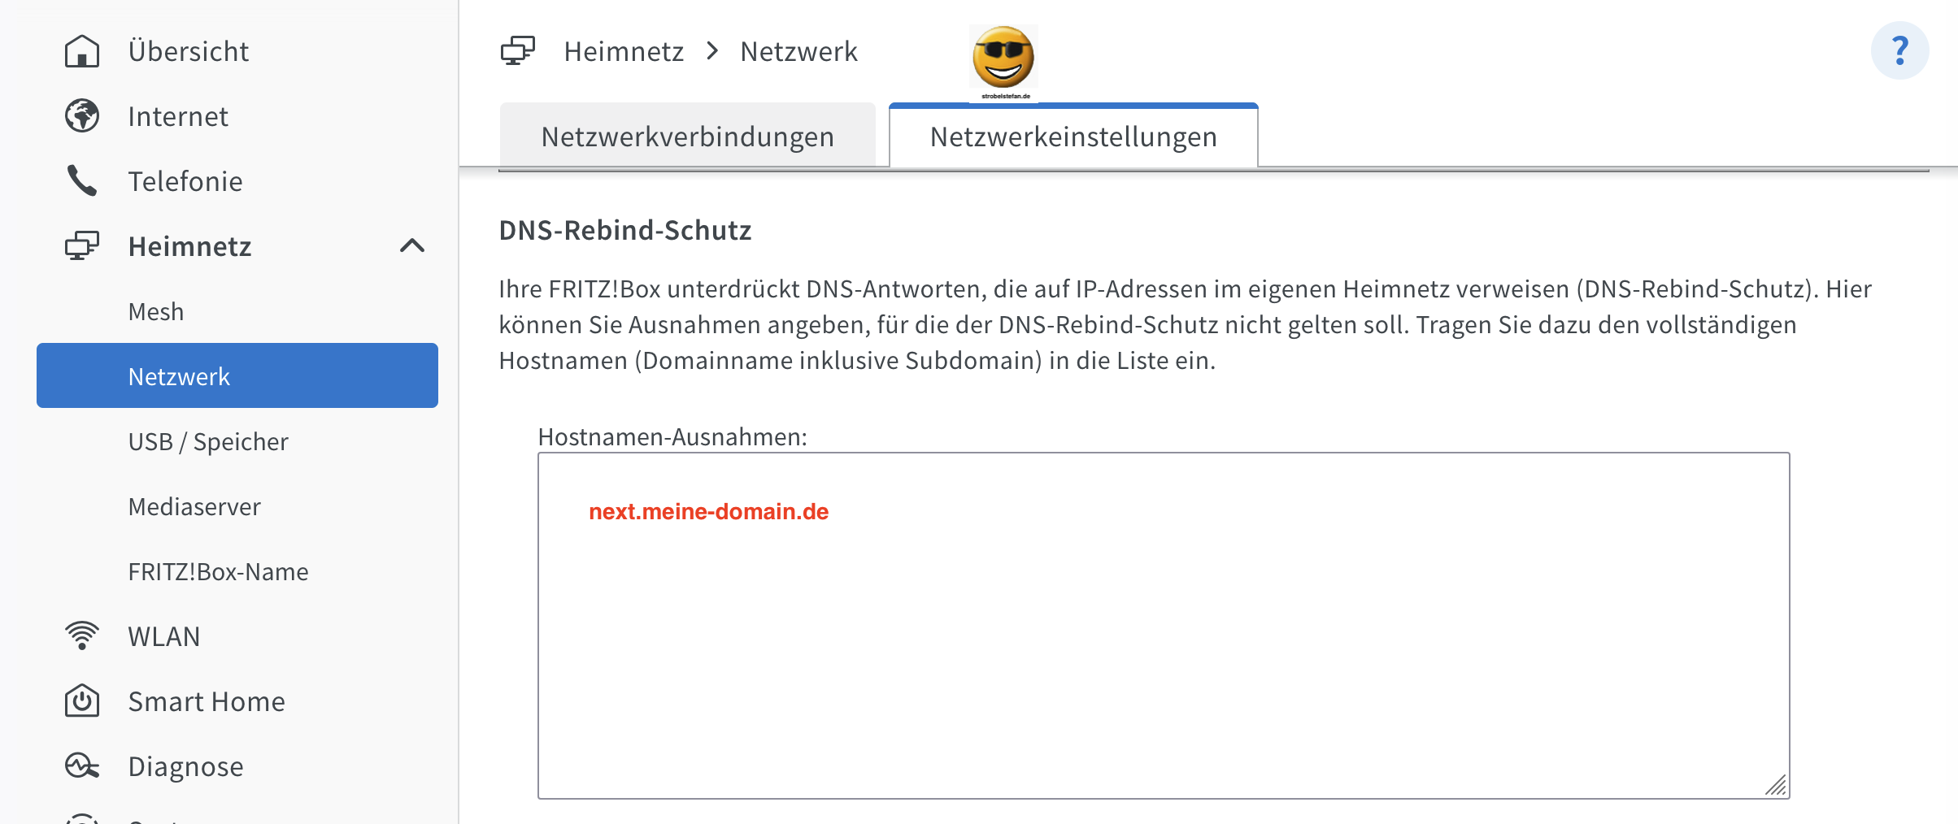Collapse the Heimnetz section
Image resolution: width=1958 pixels, height=824 pixels.
[x=413, y=245]
